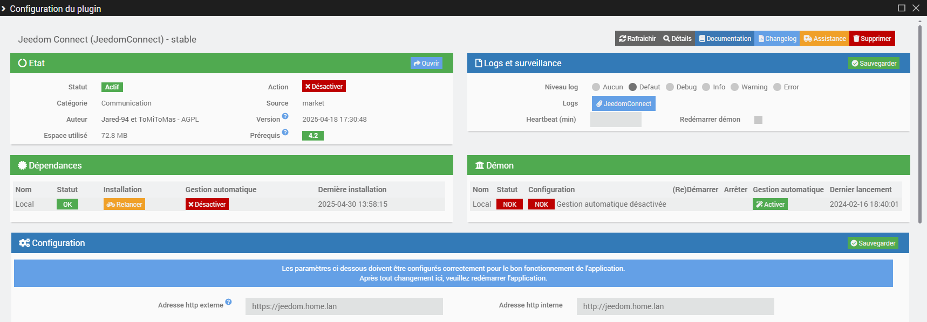Click the Etat power icon

[22, 63]
